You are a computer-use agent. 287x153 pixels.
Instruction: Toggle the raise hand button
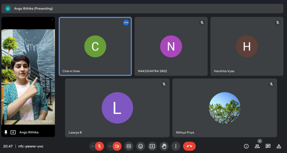164,146
